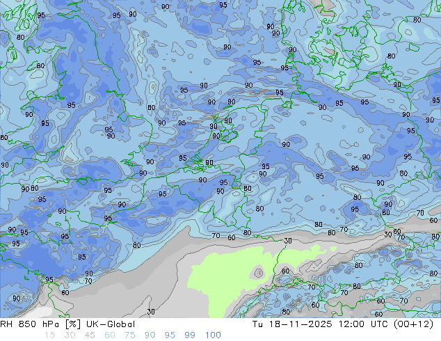Click the legend value 100

[x=213, y=335]
